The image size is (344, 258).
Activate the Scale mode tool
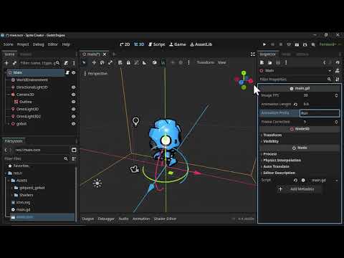(110, 62)
